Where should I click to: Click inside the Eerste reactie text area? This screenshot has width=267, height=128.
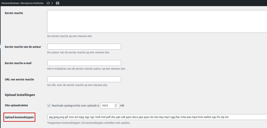pos(157,21)
